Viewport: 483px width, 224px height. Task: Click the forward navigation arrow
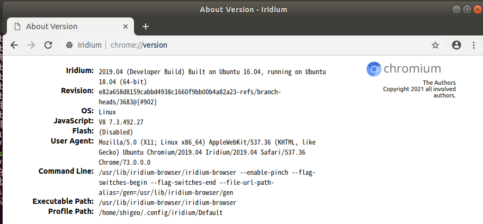point(31,46)
